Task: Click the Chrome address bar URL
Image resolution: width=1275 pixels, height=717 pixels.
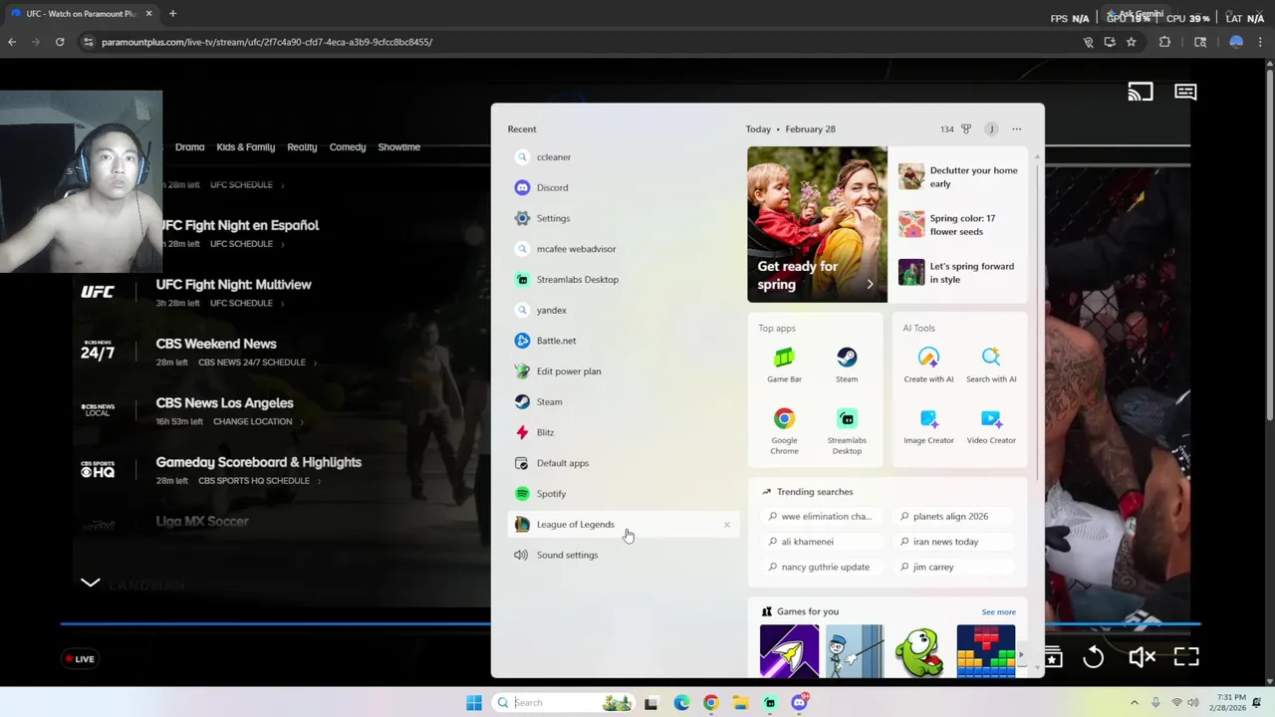Action: pyautogui.click(x=267, y=42)
